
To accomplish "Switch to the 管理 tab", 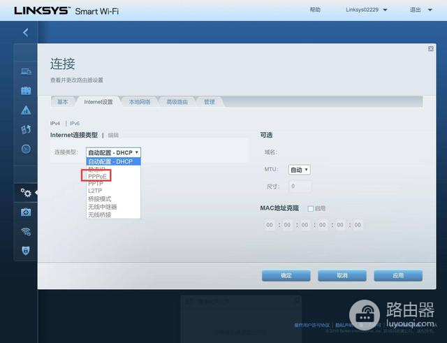I will (x=209, y=102).
